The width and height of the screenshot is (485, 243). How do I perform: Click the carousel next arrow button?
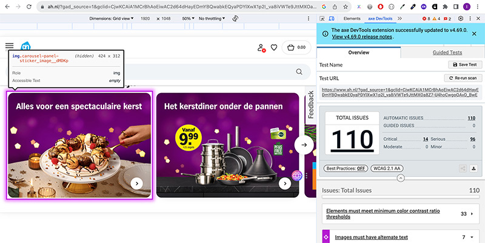tap(304, 144)
